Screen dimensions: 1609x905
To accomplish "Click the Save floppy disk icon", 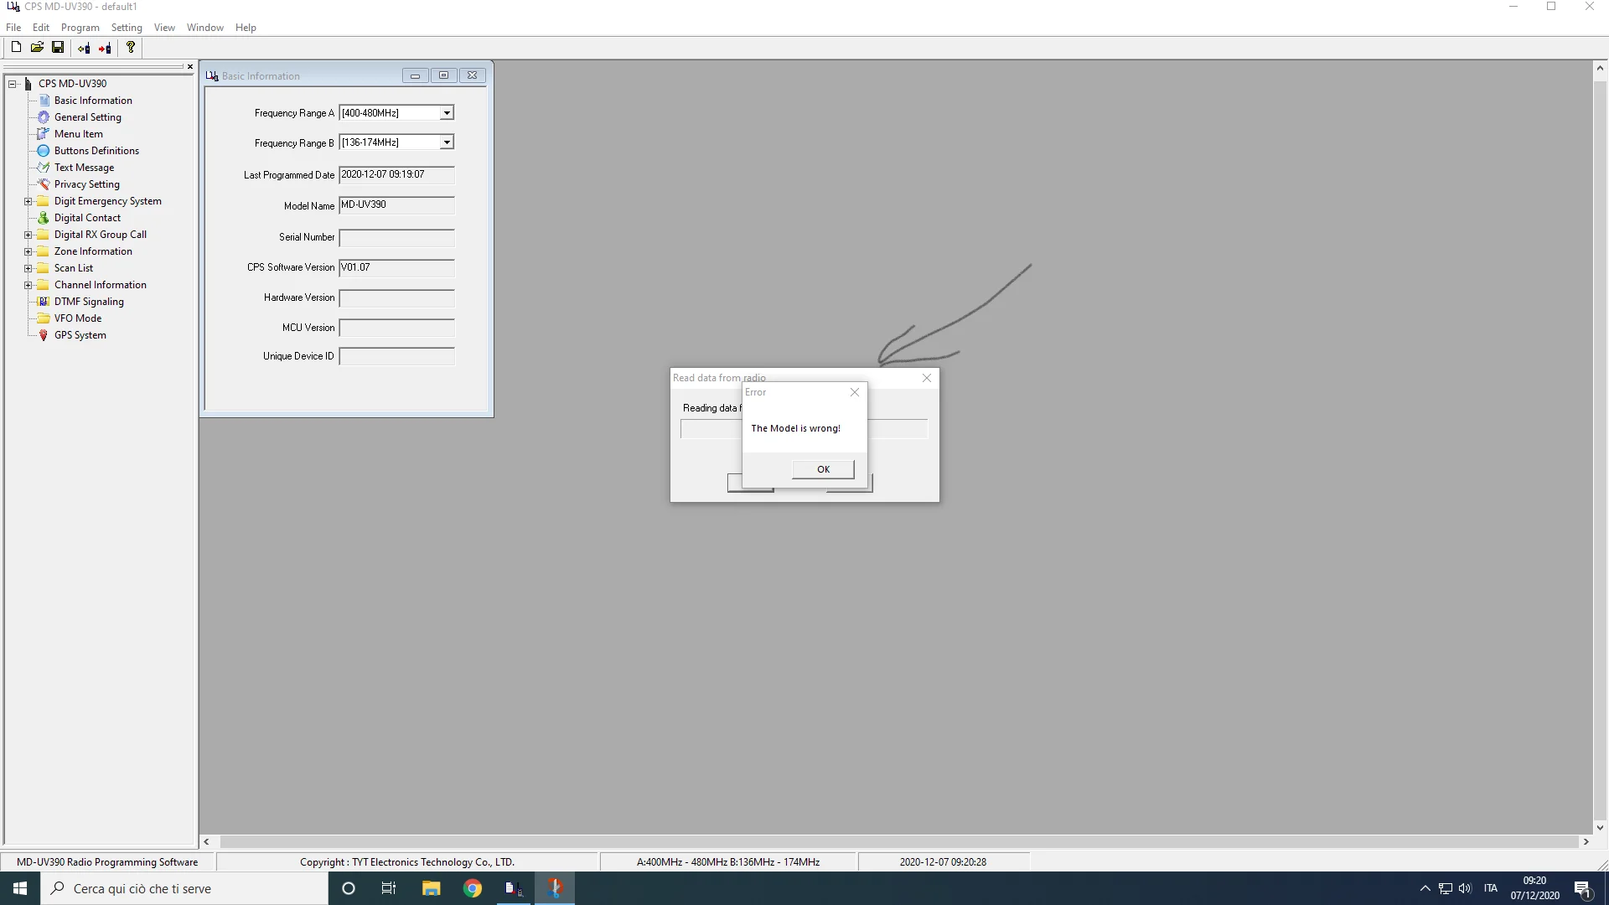I will 58,48.
